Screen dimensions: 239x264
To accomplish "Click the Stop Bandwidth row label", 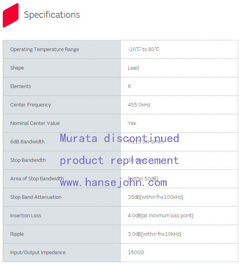I will [28, 160].
